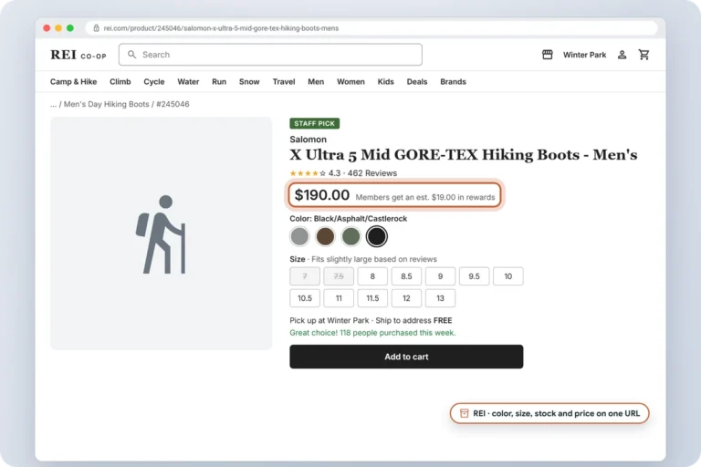
Task: Open the Camp & Hike menu
Action: point(73,82)
